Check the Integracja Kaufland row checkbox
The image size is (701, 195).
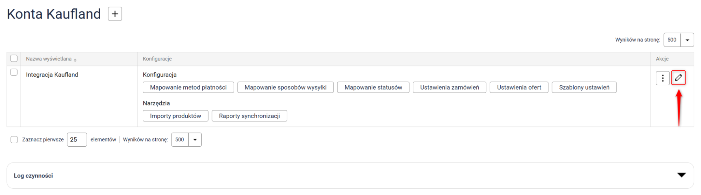tap(14, 72)
